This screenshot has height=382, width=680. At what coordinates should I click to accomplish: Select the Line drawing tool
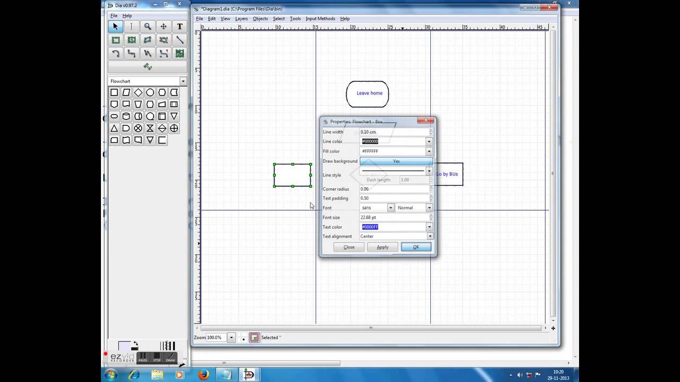180,40
